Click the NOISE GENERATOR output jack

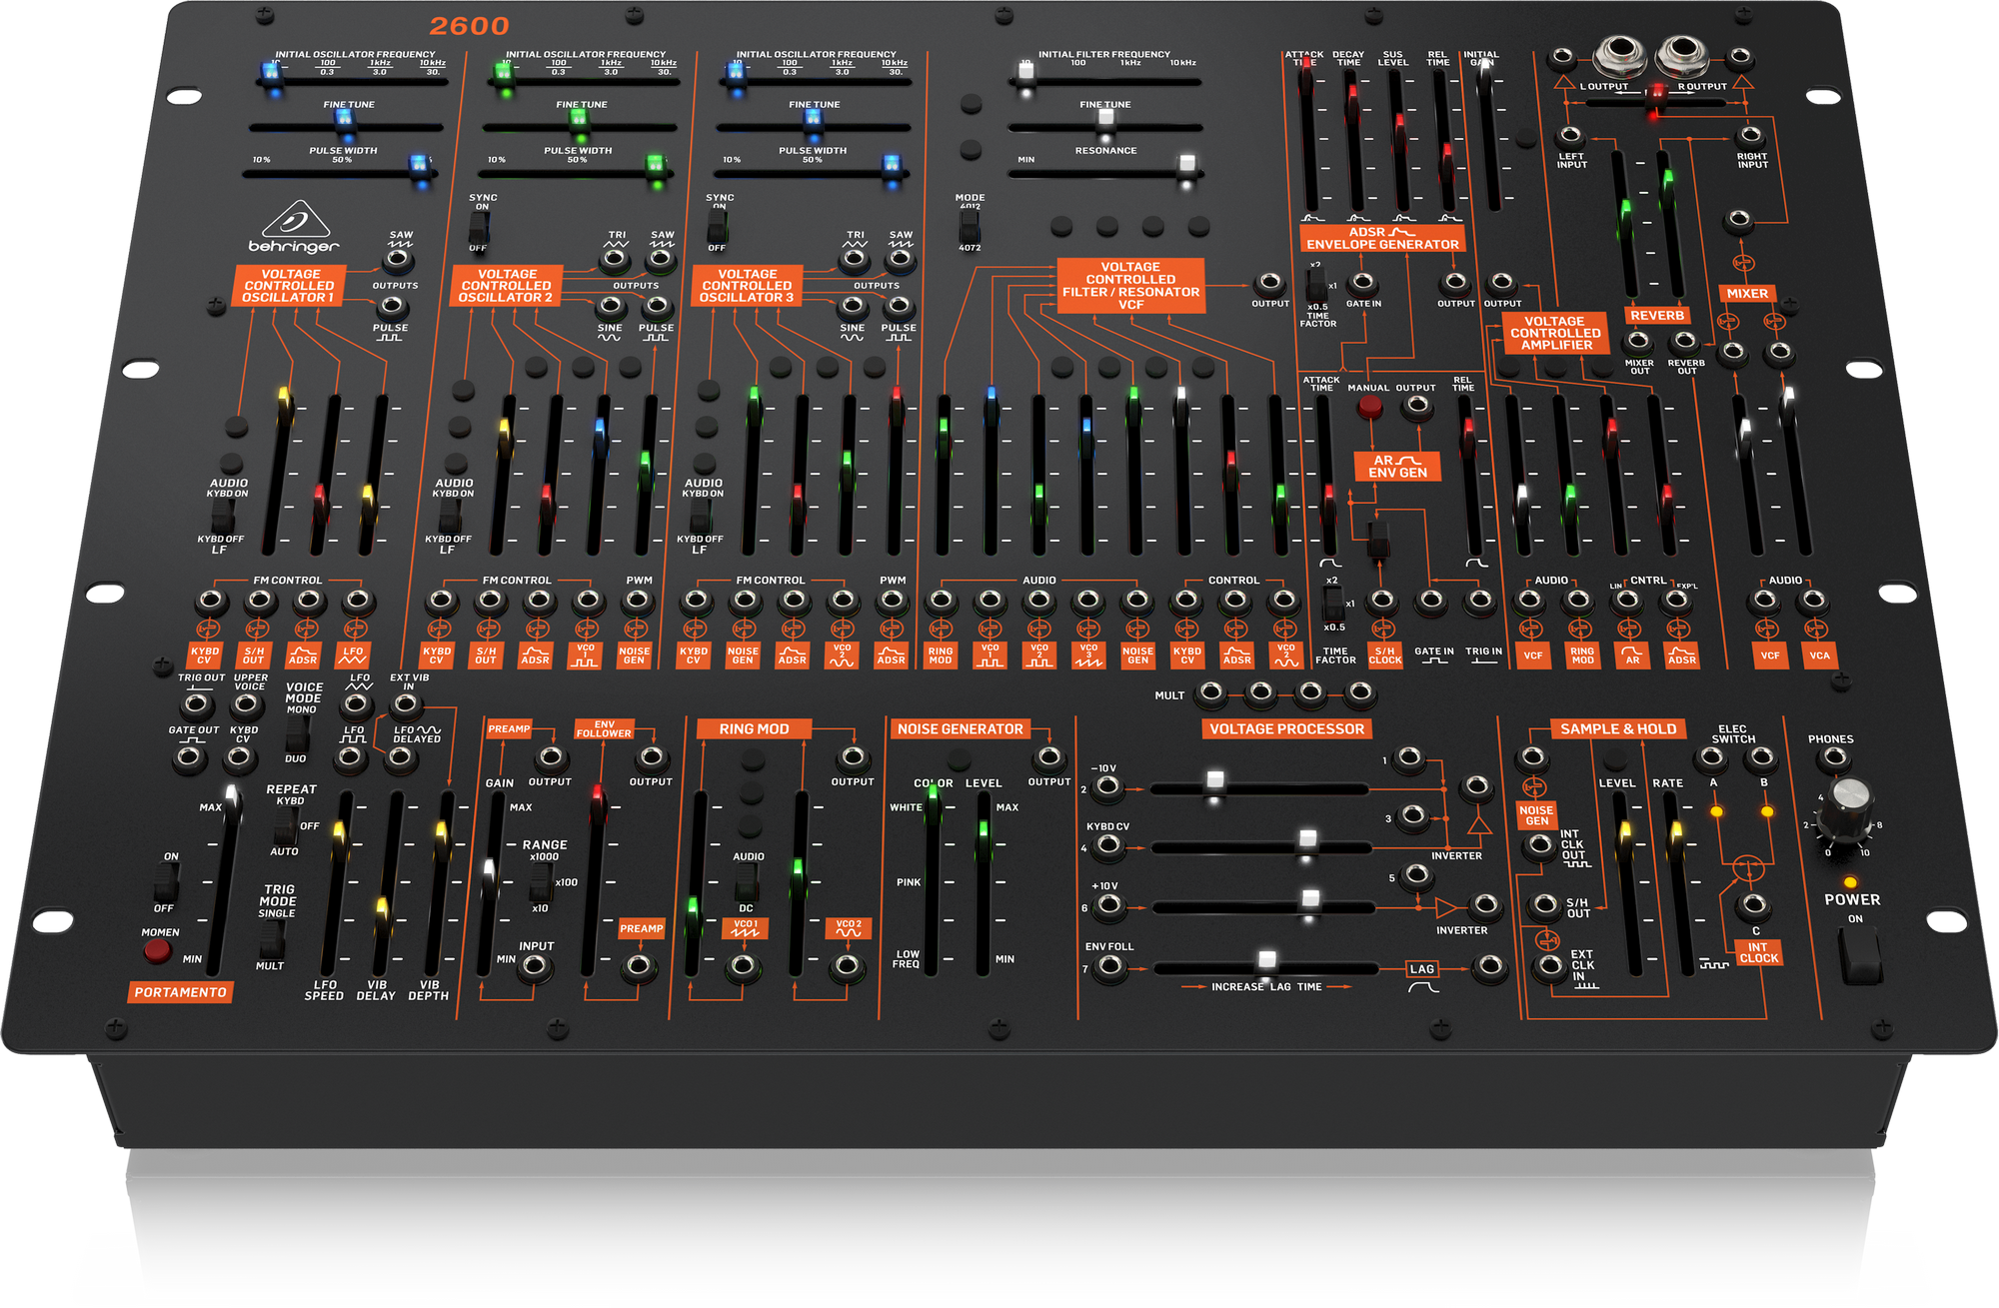pos(1048,758)
